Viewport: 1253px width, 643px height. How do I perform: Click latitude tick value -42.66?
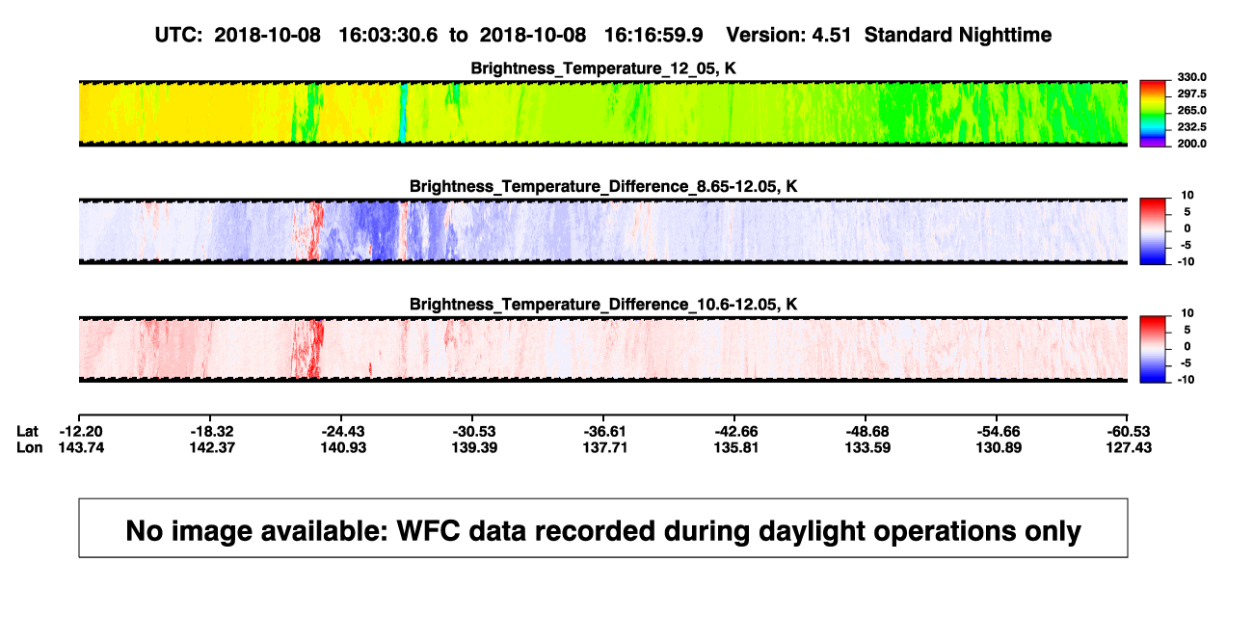pyautogui.click(x=736, y=431)
